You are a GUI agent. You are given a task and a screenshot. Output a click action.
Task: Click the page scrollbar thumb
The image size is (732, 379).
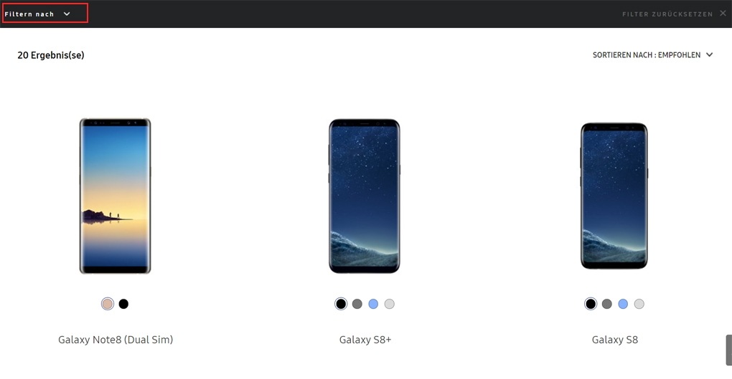pos(728,350)
